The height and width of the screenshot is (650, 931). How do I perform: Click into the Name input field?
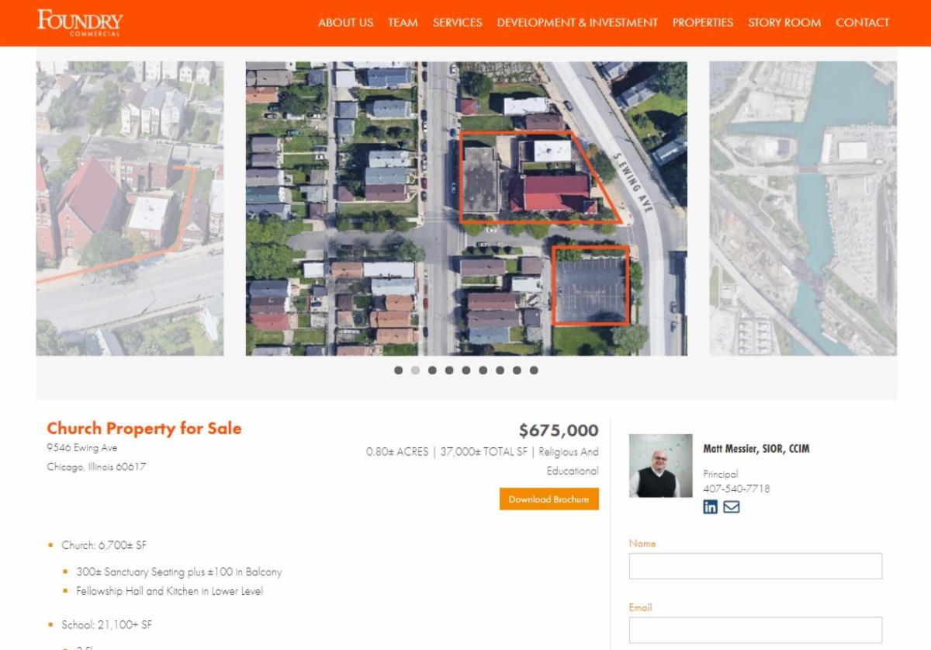(756, 566)
